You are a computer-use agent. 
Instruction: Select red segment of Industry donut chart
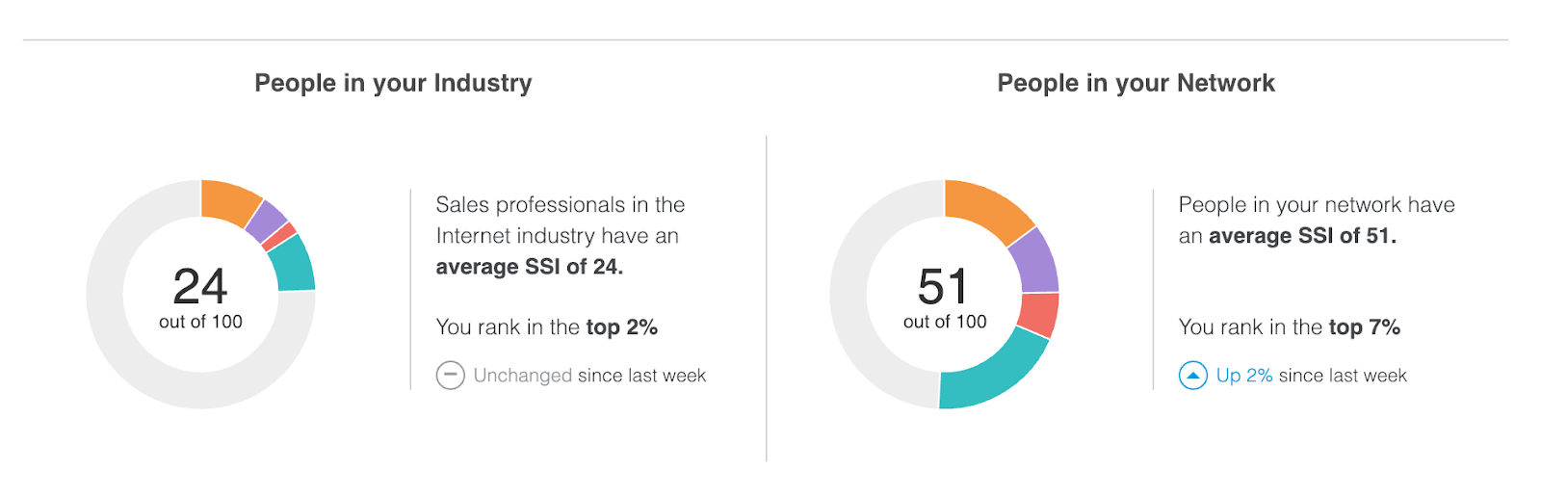pyautogui.click(x=278, y=237)
